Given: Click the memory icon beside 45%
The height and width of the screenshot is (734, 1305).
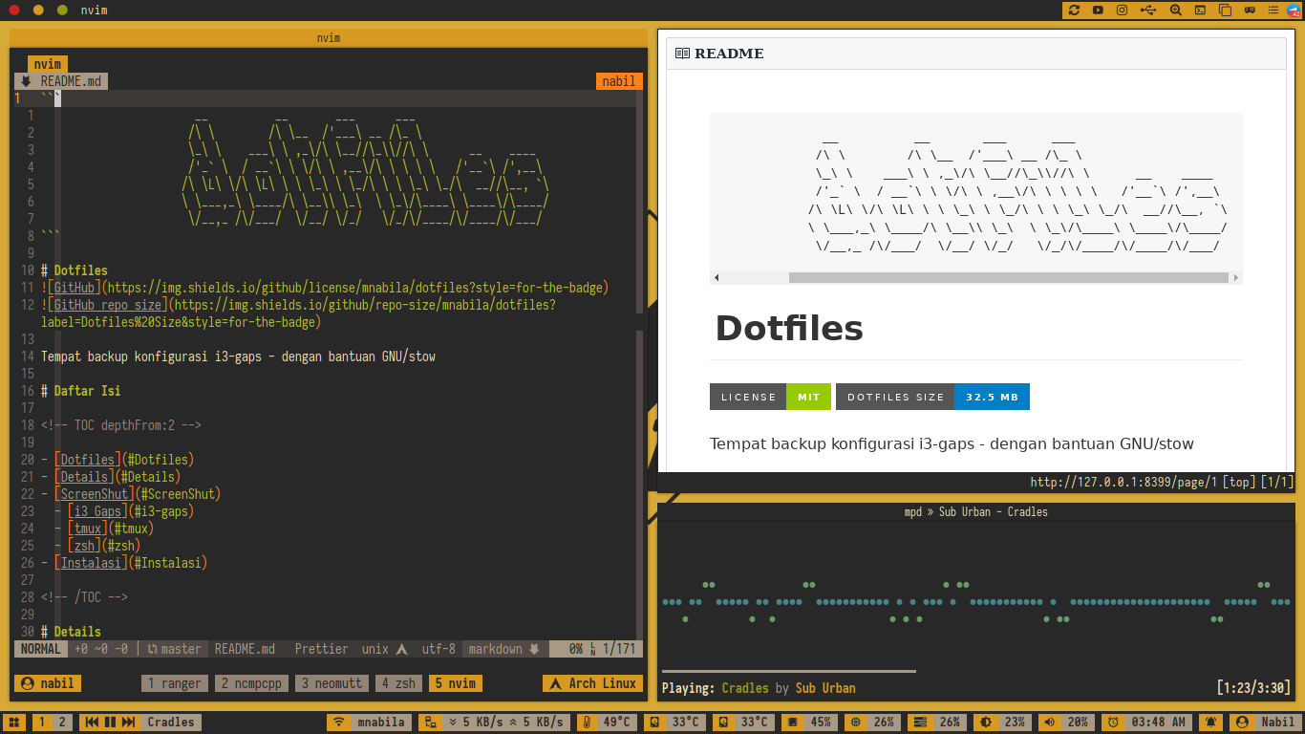Looking at the screenshot, I should [x=792, y=723].
